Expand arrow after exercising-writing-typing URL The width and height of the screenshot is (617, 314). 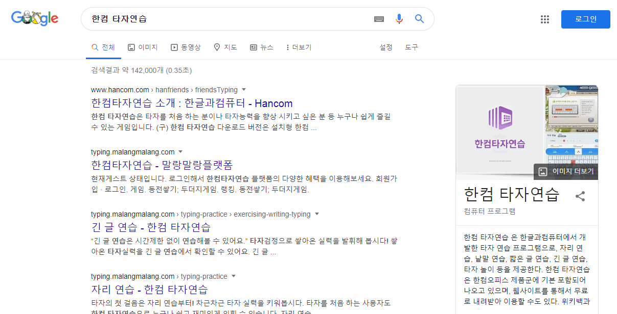click(316, 214)
